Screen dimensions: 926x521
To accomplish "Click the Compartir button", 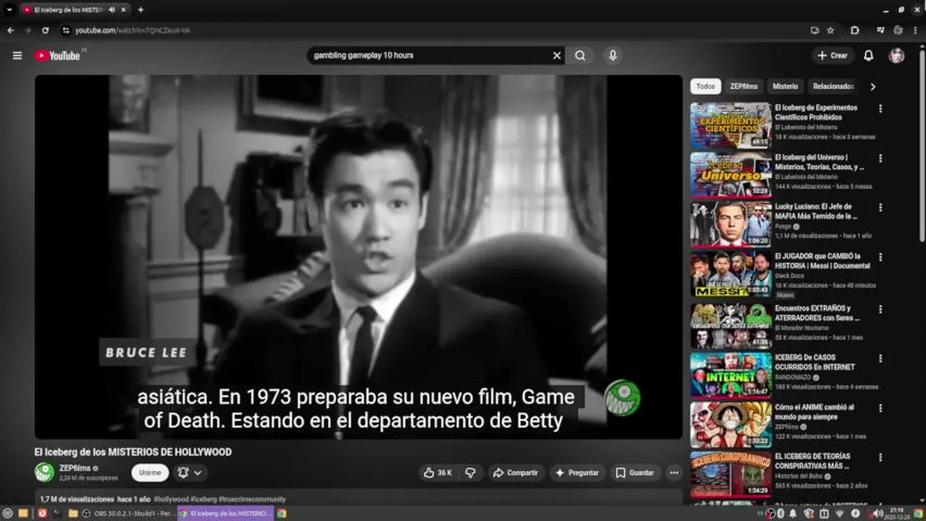I will 516,473.
